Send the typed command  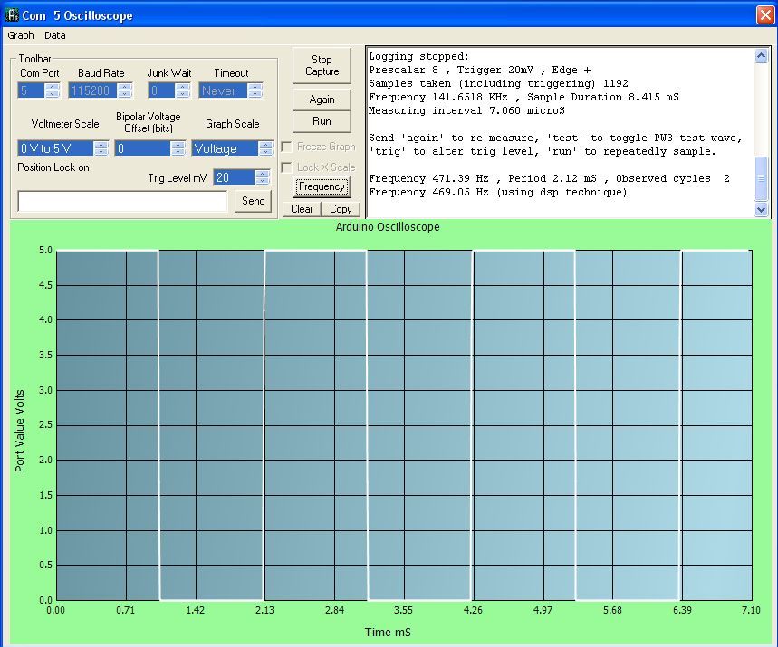[x=253, y=201]
